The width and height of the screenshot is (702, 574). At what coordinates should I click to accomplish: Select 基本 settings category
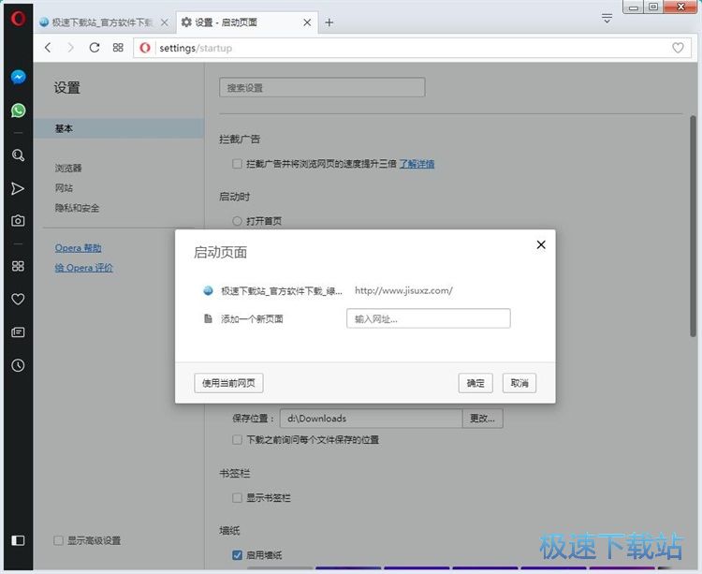(x=119, y=128)
